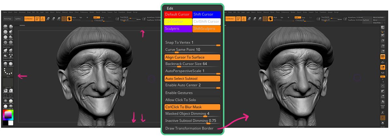Enable Gestures option

click(193, 93)
